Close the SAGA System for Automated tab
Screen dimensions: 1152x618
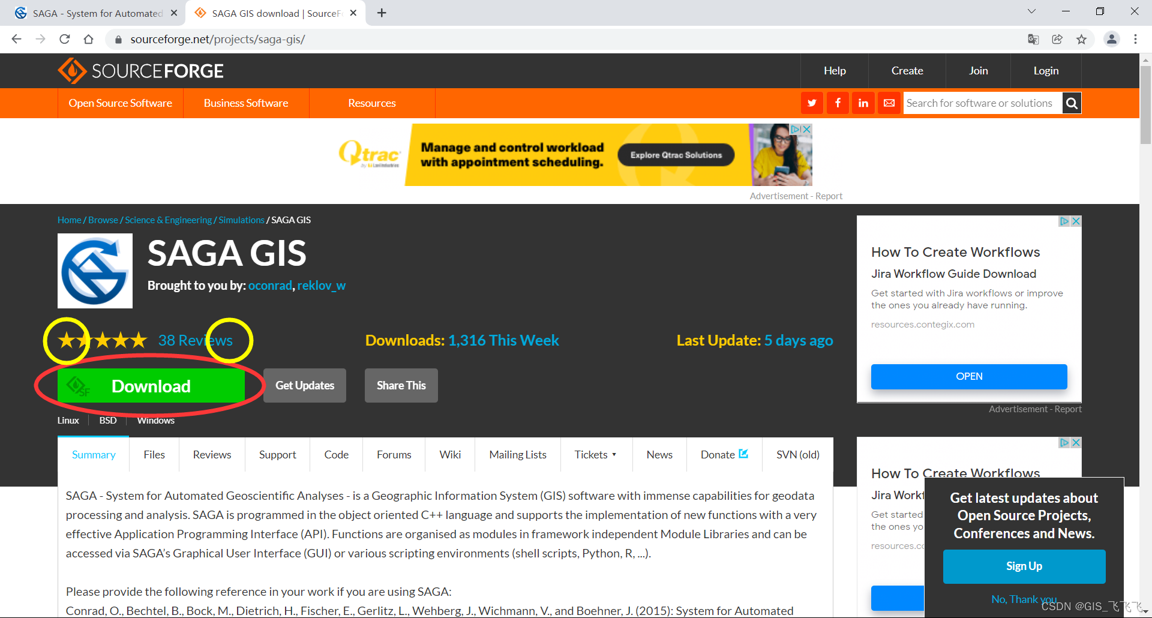coord(174,13)
